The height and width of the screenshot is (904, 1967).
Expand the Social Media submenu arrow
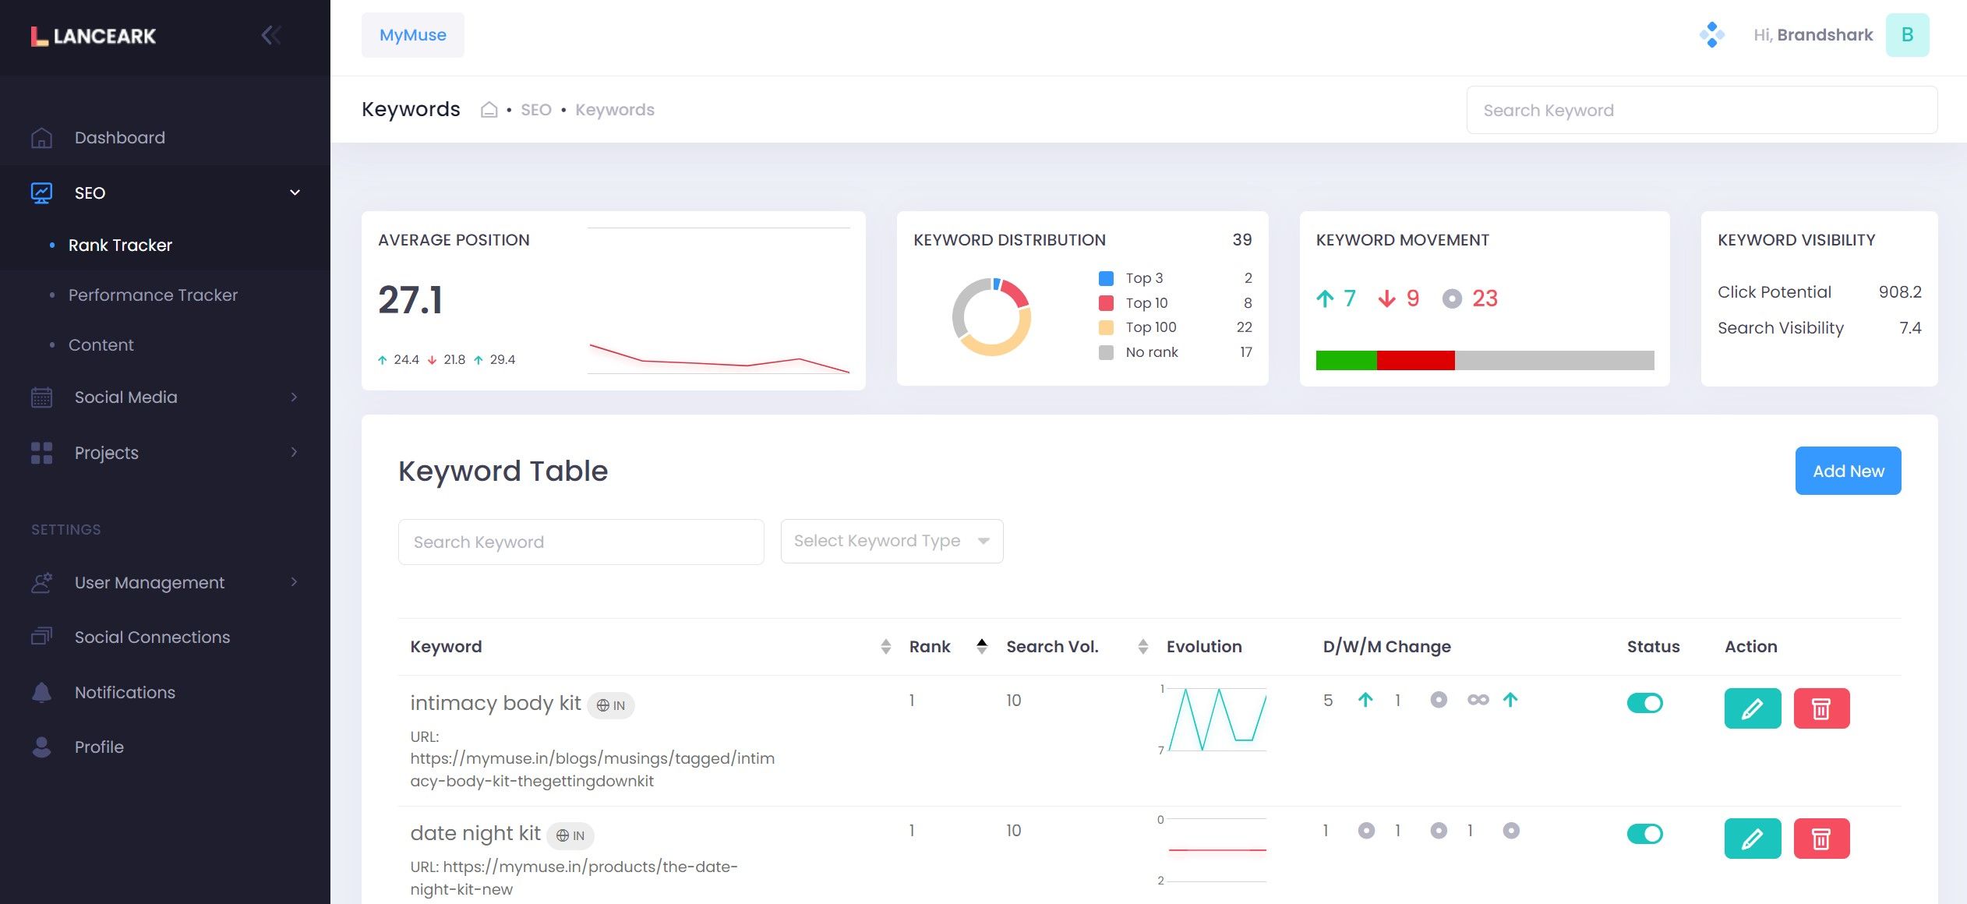294,397
